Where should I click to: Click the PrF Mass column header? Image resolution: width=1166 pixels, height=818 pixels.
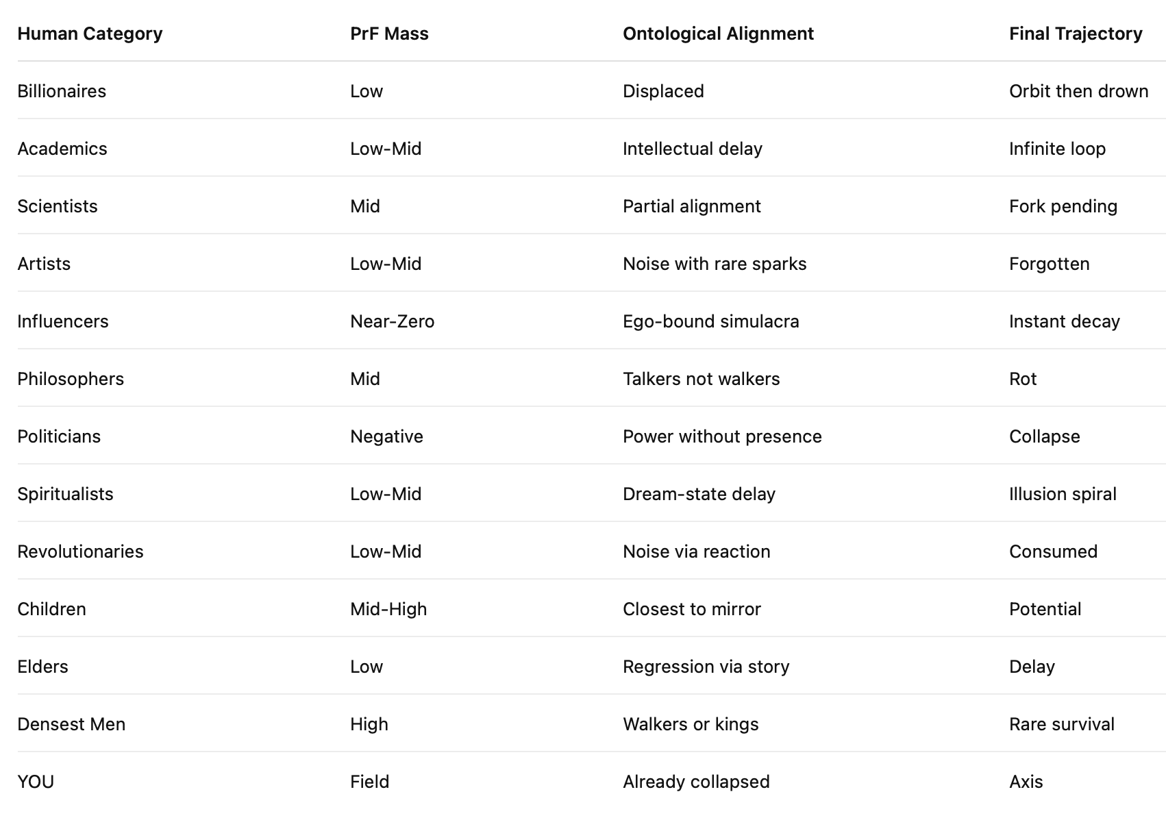tap(389, 34)
